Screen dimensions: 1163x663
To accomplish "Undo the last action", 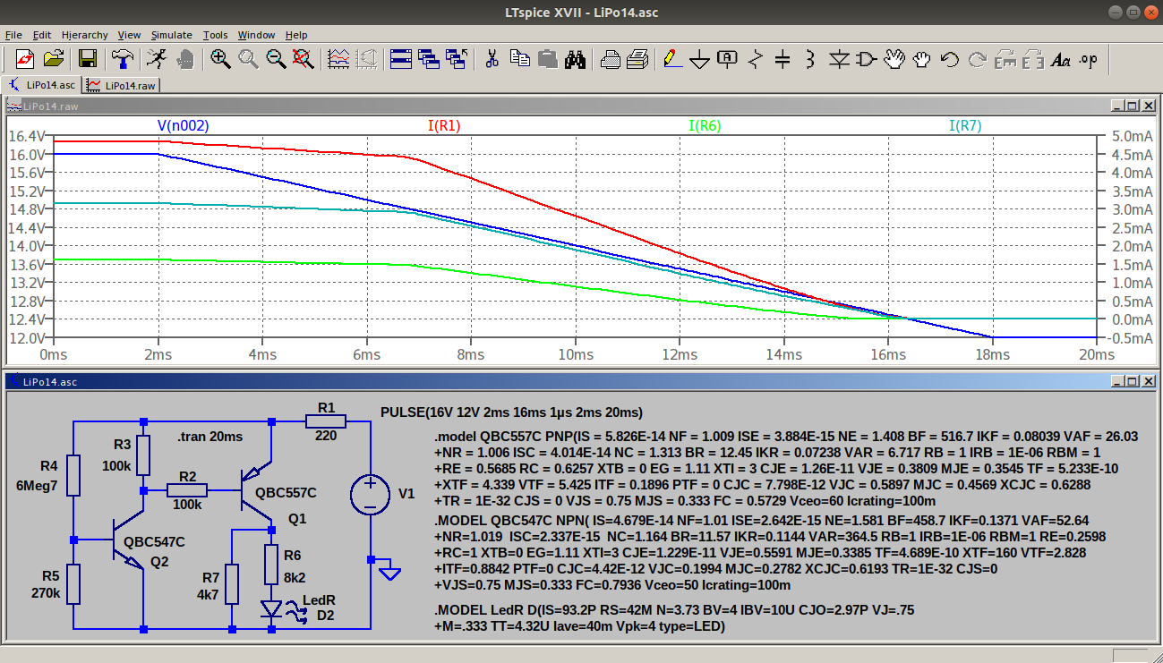I will click(950, 59).
